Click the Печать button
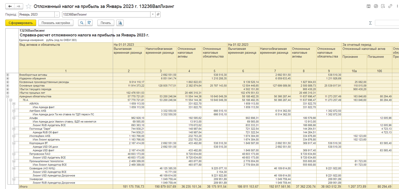Viewport: 399px width, 189px height. pos(106,23)
